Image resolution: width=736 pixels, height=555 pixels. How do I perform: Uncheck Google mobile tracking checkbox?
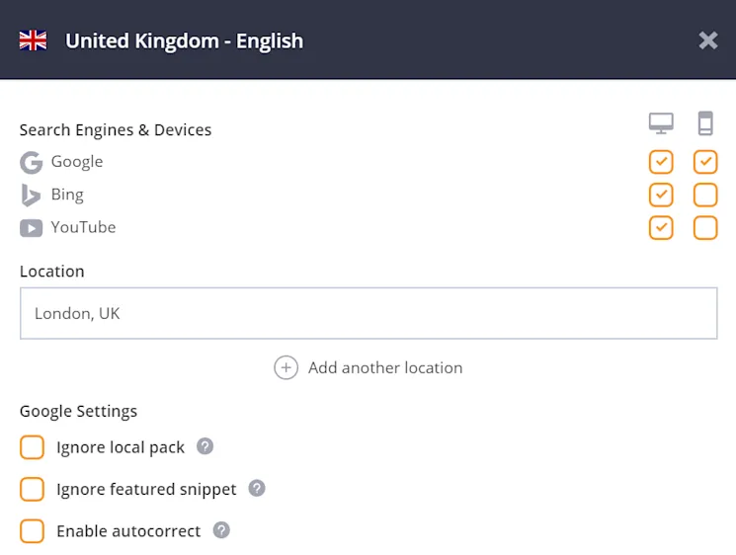tap(705, 162)
